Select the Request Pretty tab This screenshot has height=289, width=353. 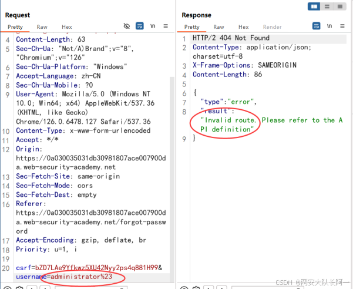click(15, 27)
